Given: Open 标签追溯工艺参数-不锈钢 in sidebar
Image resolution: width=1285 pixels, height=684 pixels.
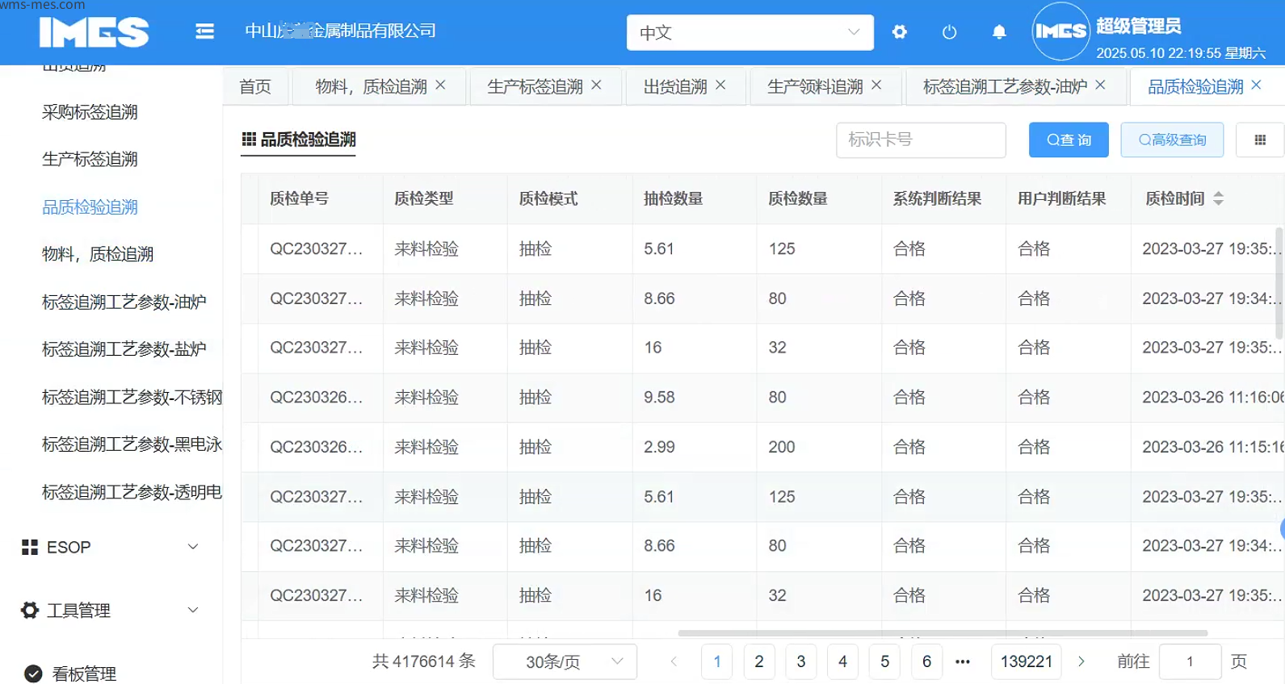Looking at the screenshot, I should coord(132,397).
